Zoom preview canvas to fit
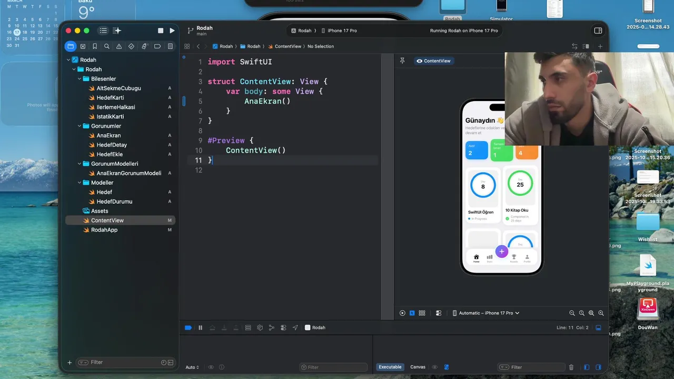The image size is (674, 379). [591, 313]
